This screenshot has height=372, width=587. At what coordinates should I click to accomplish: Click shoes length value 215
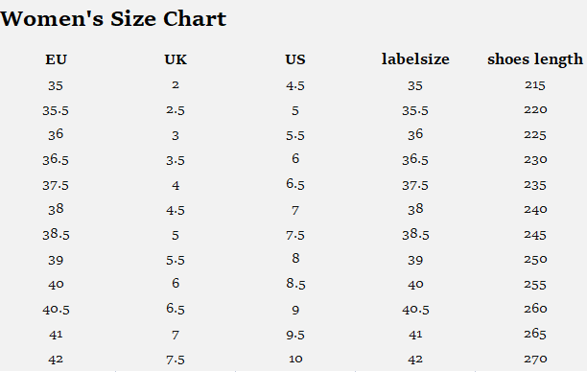click(x=535, y=85)
